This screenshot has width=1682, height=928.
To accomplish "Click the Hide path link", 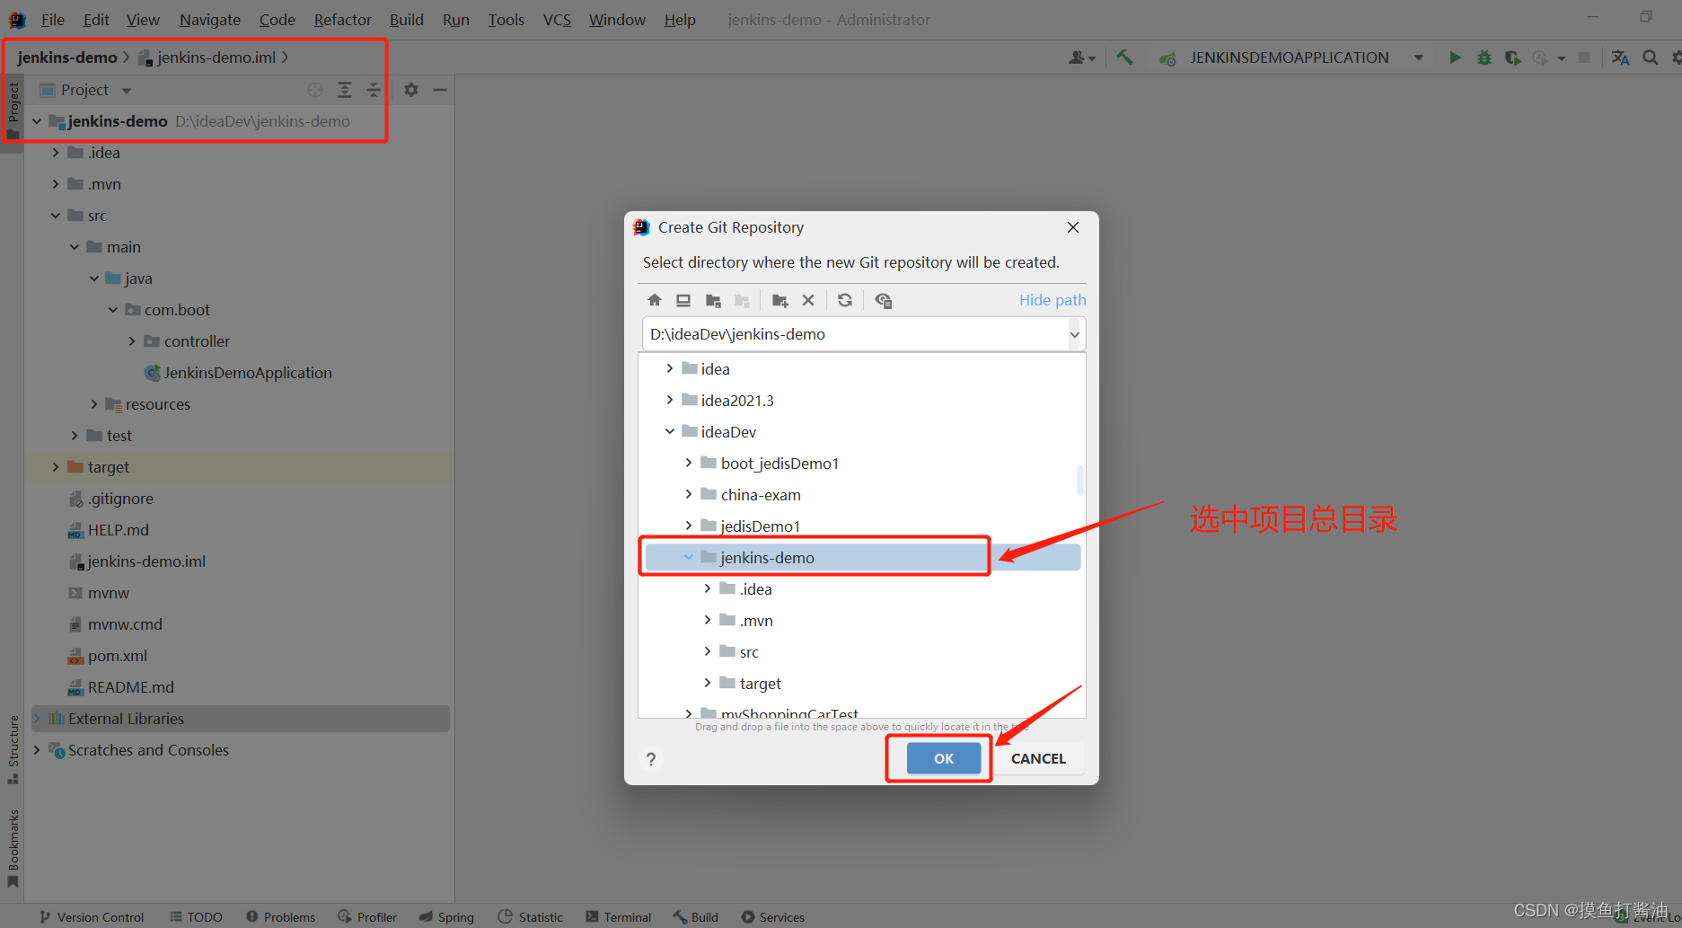I will click(1052, 300).
